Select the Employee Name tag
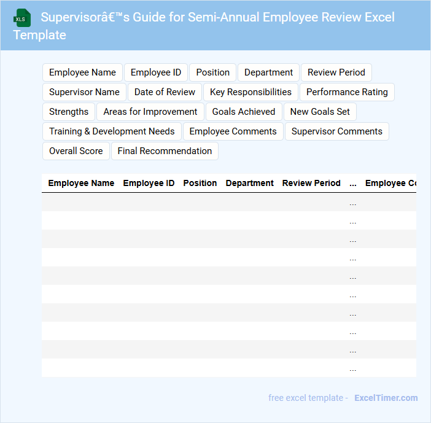The width and height of the screenshot is (431, 423). 82,72
